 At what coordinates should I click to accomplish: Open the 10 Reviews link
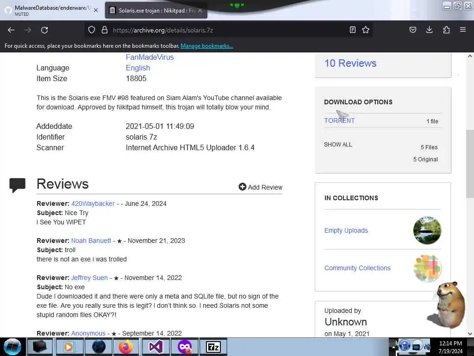350,63
